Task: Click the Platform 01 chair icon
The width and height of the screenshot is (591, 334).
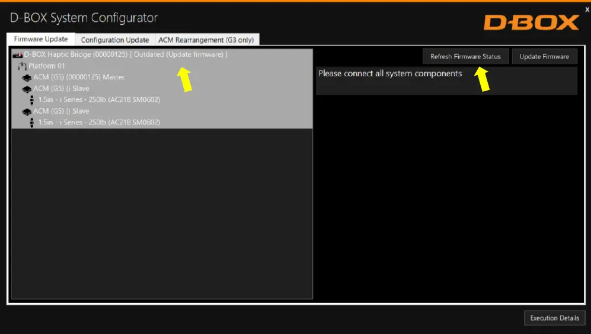Action: (23, 66)
